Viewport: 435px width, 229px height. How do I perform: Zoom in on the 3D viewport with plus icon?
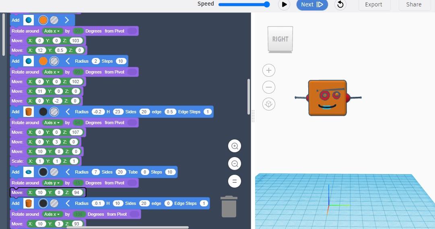(268, 70)
